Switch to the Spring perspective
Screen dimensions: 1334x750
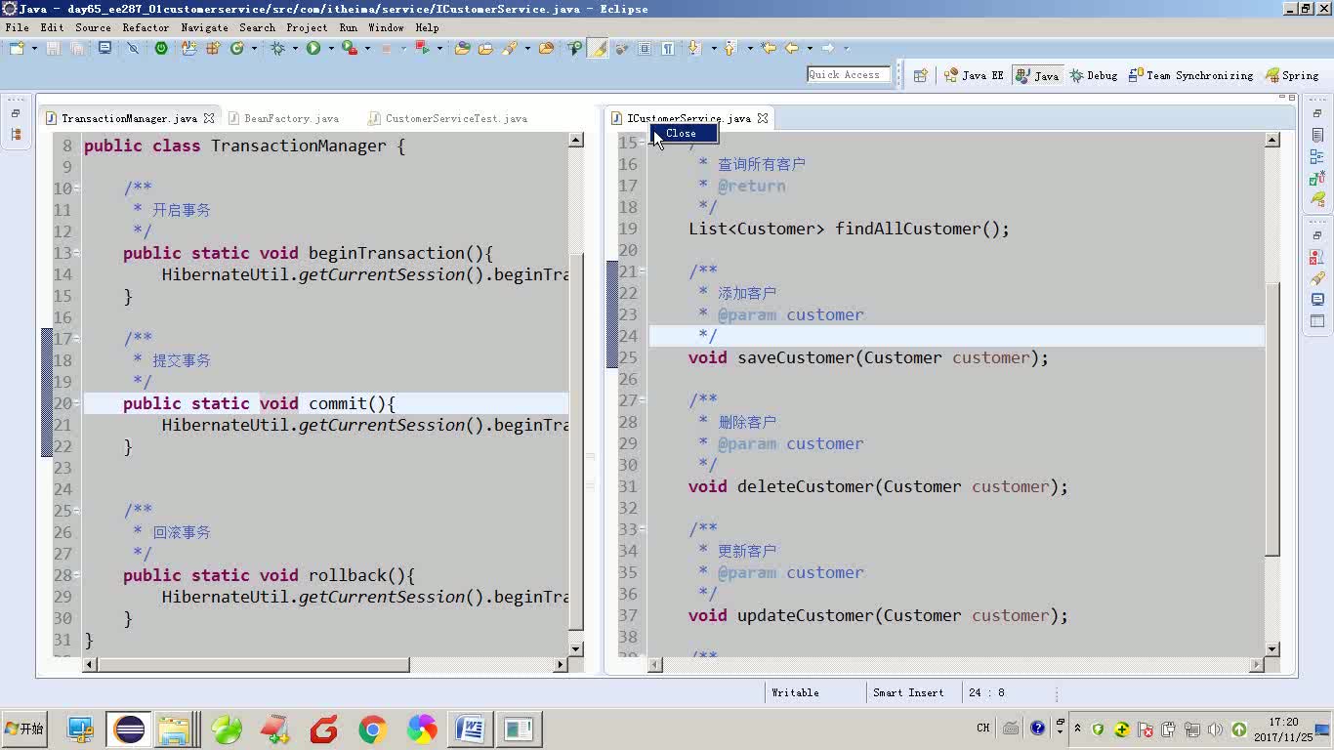tap(1291, 75)
